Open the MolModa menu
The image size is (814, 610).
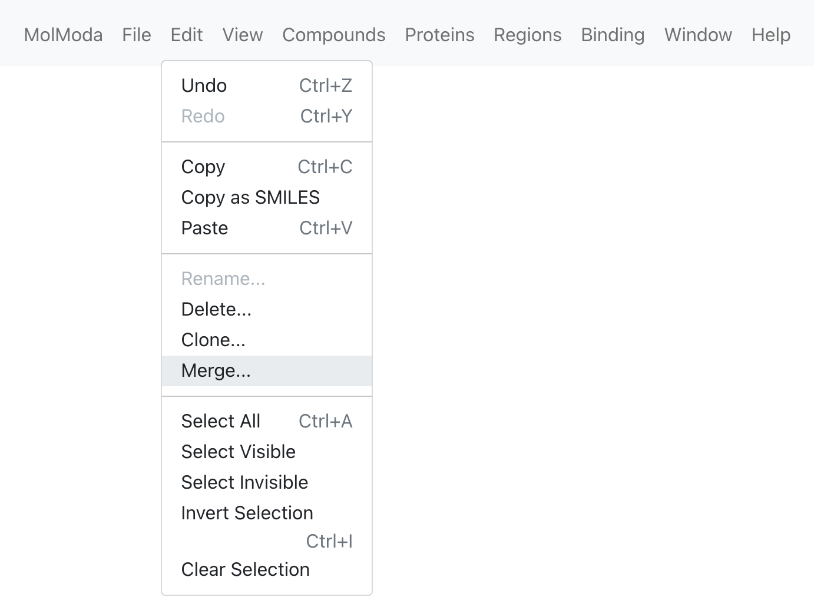point(63,35)
